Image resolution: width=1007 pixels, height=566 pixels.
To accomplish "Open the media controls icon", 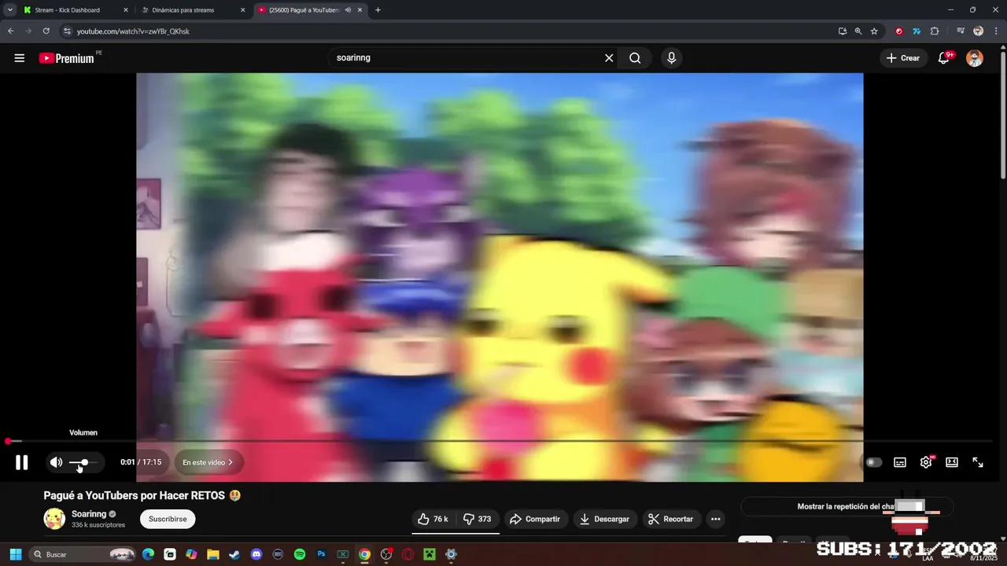I will coord(961,31).
